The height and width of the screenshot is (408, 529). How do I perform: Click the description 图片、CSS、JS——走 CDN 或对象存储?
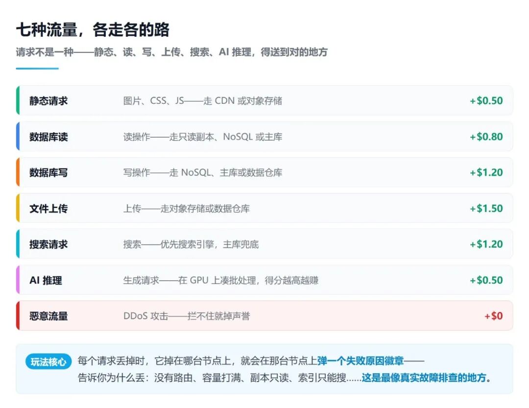coord(203,101)
